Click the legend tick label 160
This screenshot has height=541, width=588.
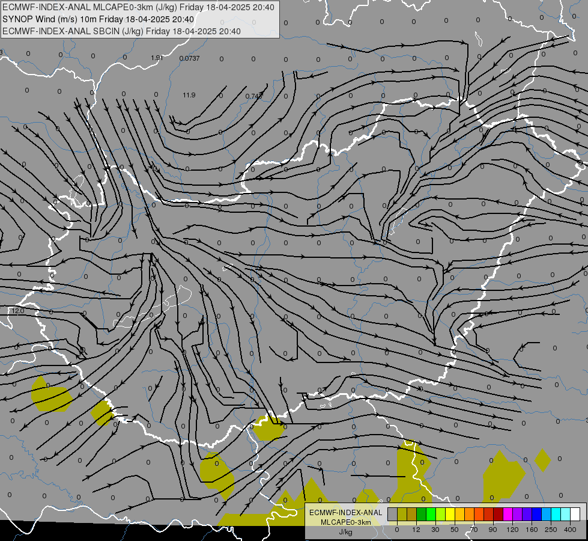[x=532, y=530]
